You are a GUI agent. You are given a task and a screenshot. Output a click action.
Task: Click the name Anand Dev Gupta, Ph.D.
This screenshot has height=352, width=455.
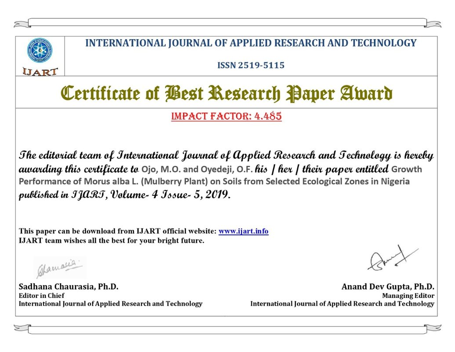tap(388, 286)
